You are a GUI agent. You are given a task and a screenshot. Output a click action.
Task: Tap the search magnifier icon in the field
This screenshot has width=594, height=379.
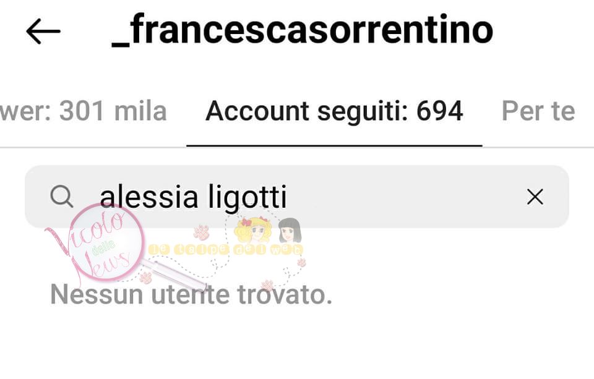coord(61,197)
